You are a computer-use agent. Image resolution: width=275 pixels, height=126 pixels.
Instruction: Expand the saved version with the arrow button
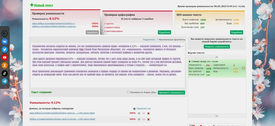(244, 68)
